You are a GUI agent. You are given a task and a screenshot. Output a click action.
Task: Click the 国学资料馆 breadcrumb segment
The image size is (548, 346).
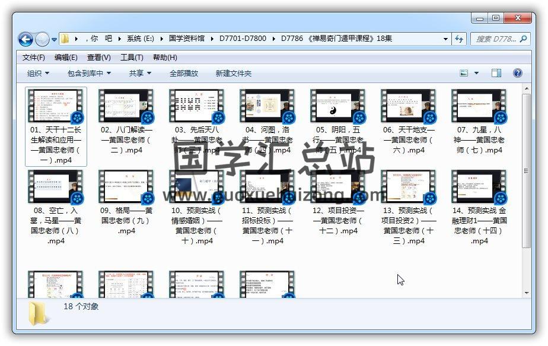186,39
